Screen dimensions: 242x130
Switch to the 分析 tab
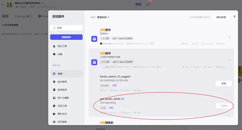tap(148, 4)
